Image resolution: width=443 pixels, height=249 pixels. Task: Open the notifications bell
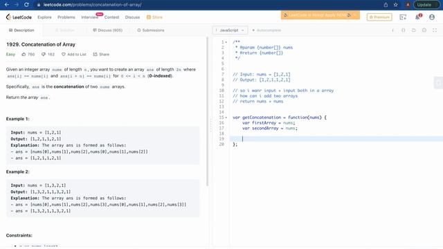[417, 17]
